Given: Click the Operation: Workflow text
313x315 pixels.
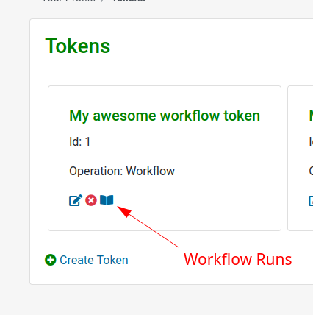Looking at the screenshot, I should tap(122, 171).
